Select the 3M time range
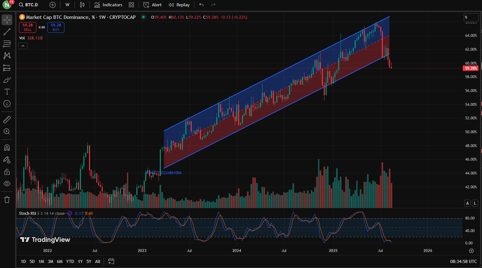 51,261
